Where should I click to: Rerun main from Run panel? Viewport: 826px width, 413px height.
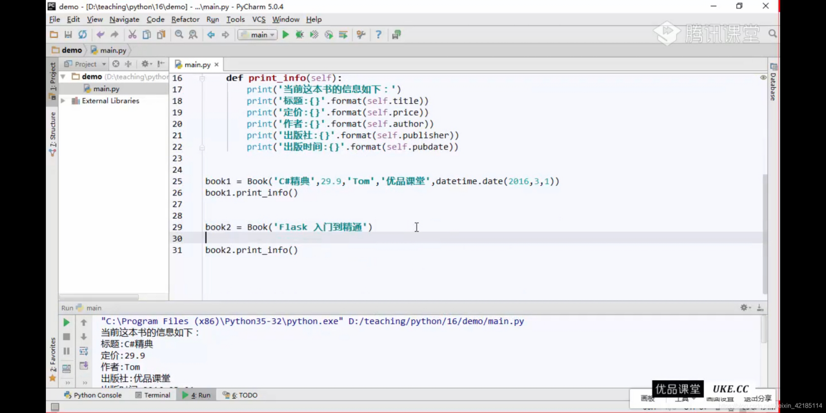[66, 322]
